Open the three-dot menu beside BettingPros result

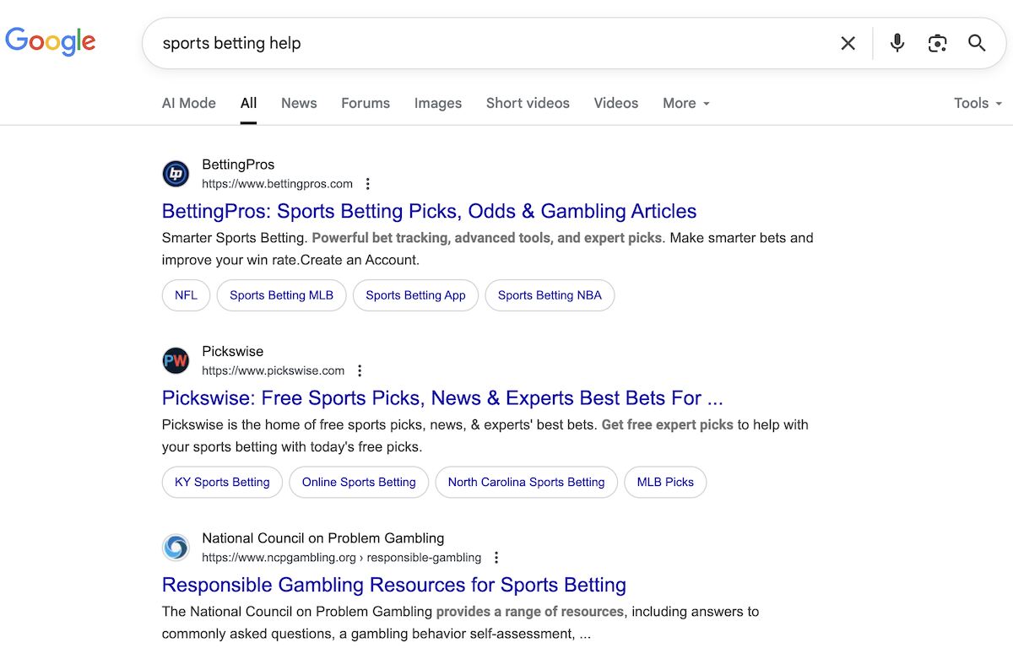point(367,183)
